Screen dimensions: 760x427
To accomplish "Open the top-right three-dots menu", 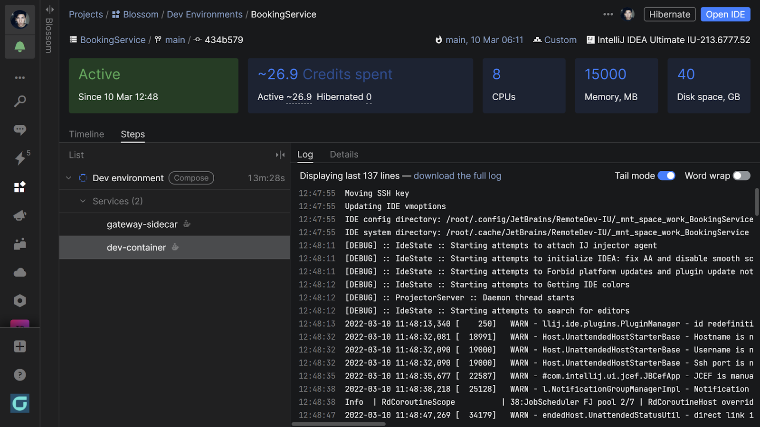I will 608,14.
